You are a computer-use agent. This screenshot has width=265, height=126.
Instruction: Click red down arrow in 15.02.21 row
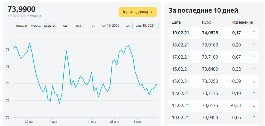click(x=254, y=81)
